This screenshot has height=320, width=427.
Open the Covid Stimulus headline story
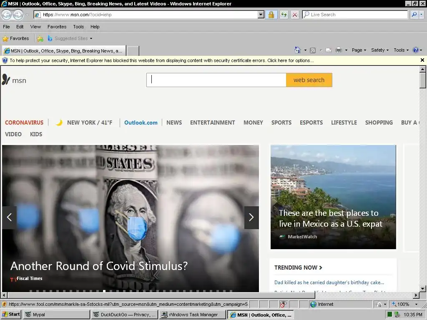pyautogui.click(x=99, y=266)
